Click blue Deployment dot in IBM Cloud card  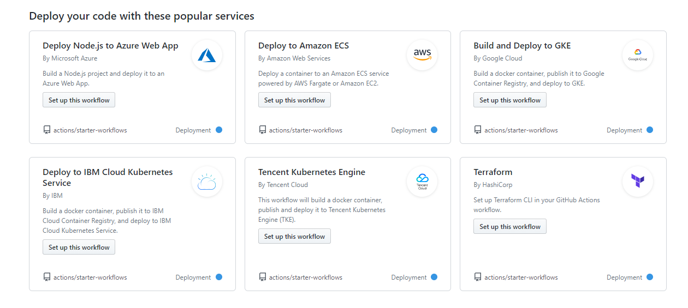point(219,277)
